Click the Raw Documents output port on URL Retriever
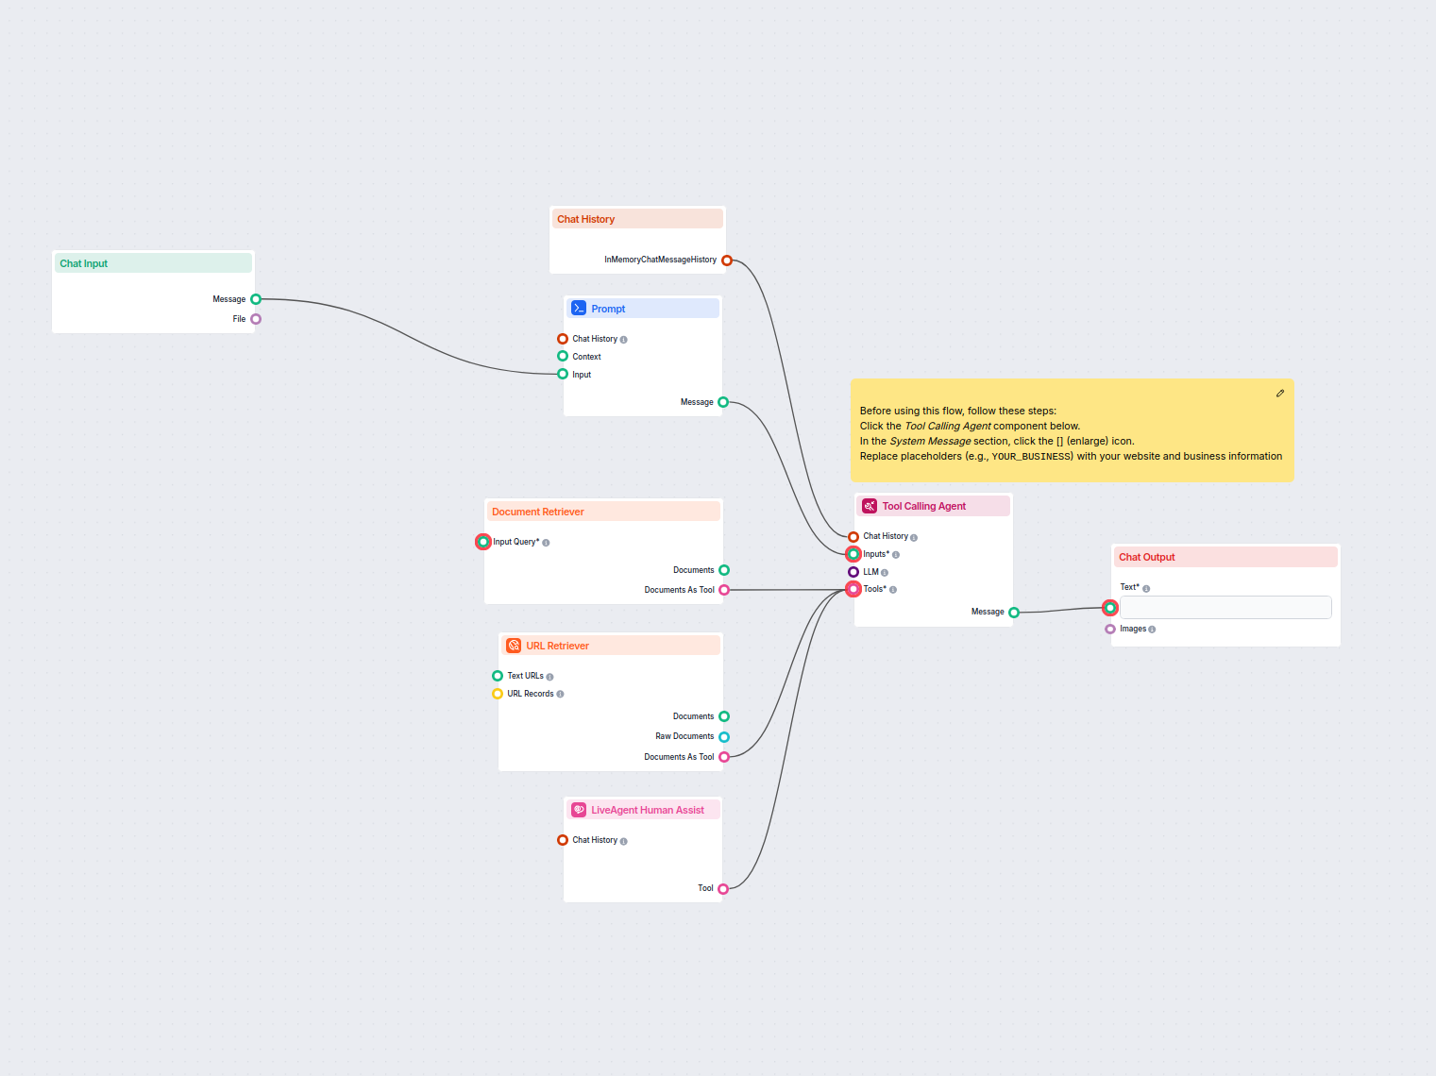1436x1076 pixels. pos(723,736)
